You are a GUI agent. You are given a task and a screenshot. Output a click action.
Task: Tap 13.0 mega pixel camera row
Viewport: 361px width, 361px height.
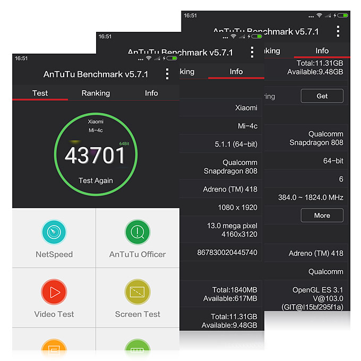[220, 230]
